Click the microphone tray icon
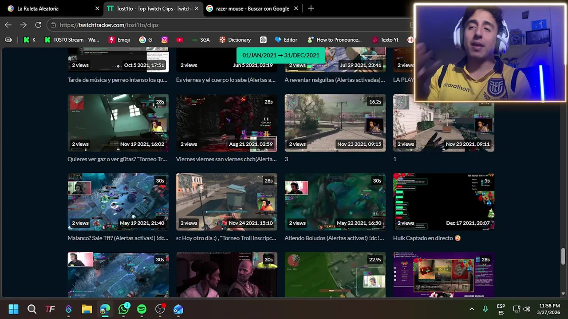Screen dimensions: 568x319 (x=485, y=309)
